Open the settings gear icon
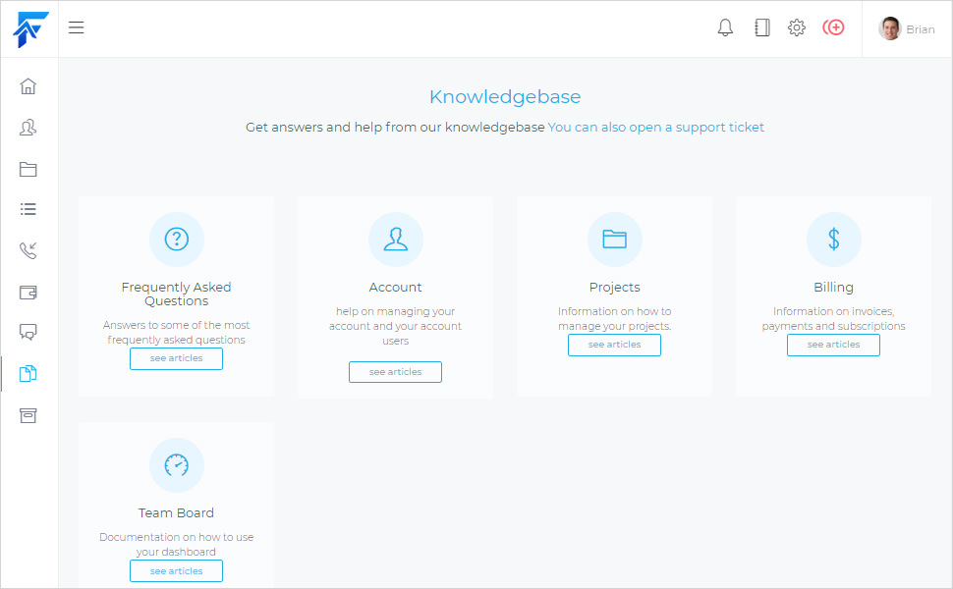This screenshot has height=589, width=953. (x=797, y=27)
